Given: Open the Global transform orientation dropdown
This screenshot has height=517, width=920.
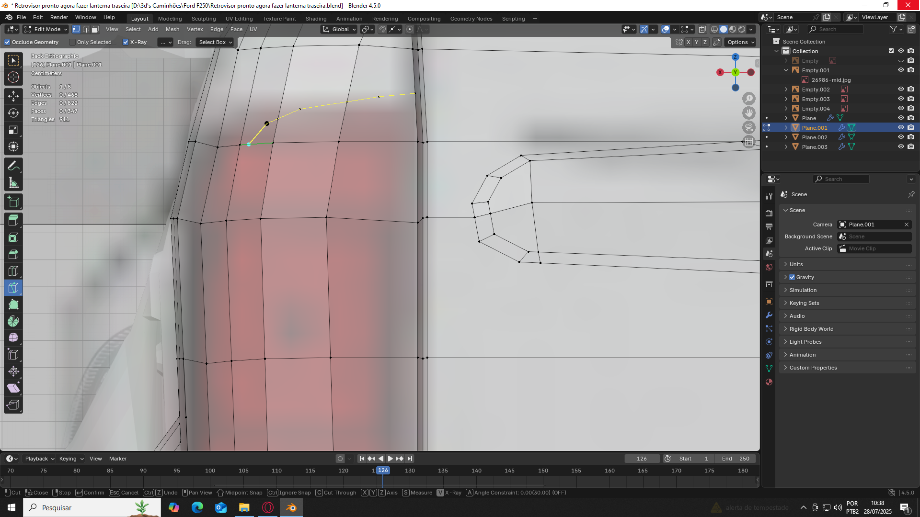Looking at the screenshot, I should [x=340, y=29].
